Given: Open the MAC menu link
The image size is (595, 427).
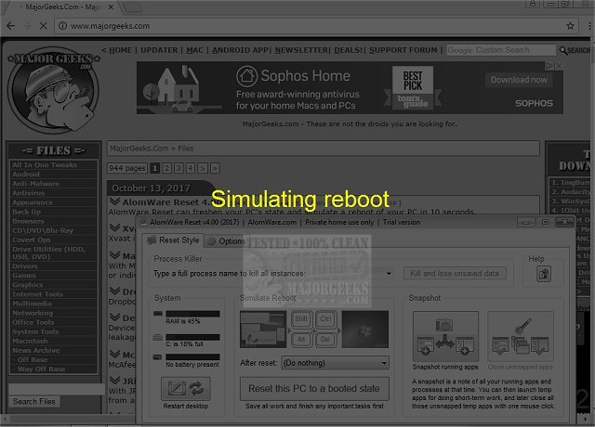Looking at the screenshot, I should [x=194, y=50].
